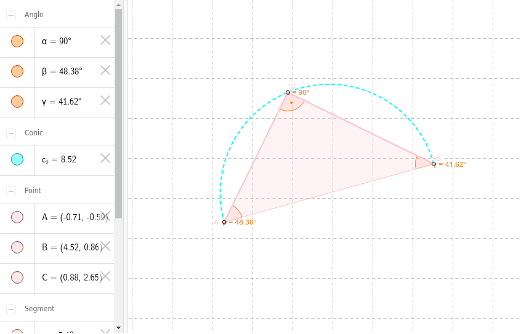Viewport: 521px width, 334px height.
Task: Click the algebra panel scroll down arrow
Action: coord(119,328)
